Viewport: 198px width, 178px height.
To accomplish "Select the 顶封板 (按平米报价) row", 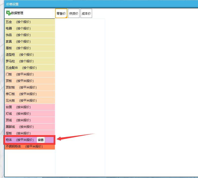I will tap(30, 87).
